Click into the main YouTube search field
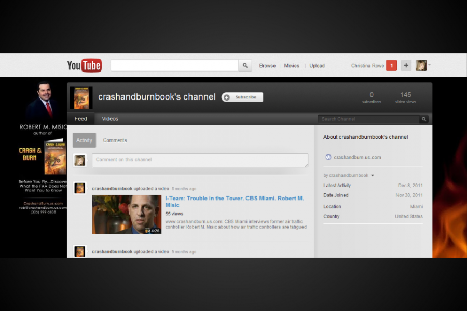467x311 pixels. coord(174,65)
